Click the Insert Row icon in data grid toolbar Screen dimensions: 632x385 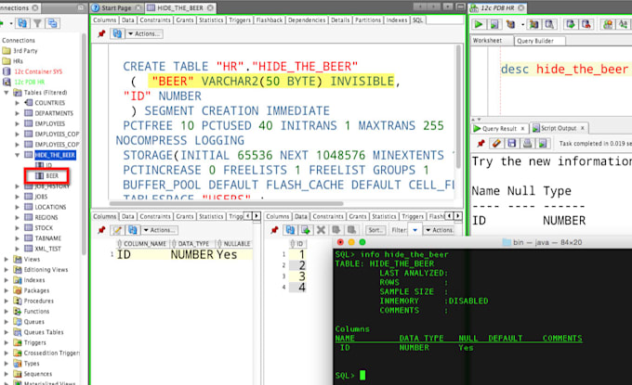(306, 230)
